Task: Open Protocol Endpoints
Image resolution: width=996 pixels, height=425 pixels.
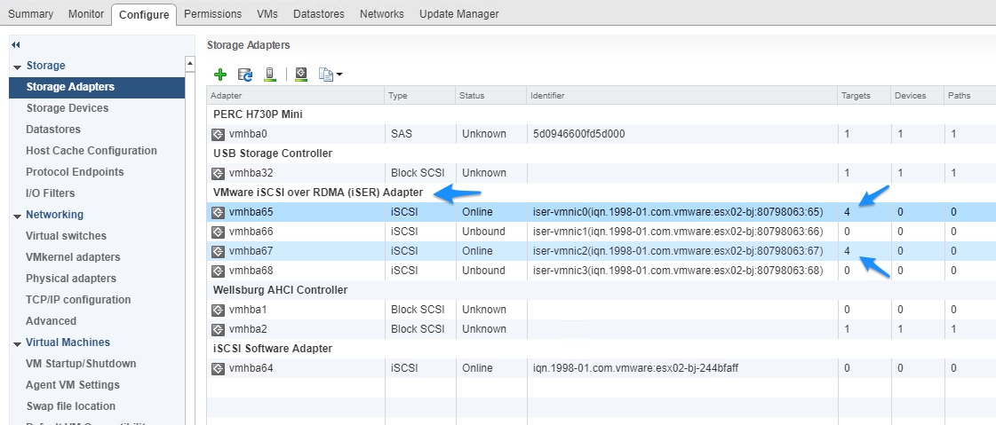Action: tap(75, 172)
